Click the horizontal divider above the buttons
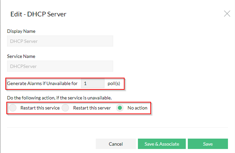Image resolution: width=235 pixels, height=153 pixels. [x=117, y=127]
